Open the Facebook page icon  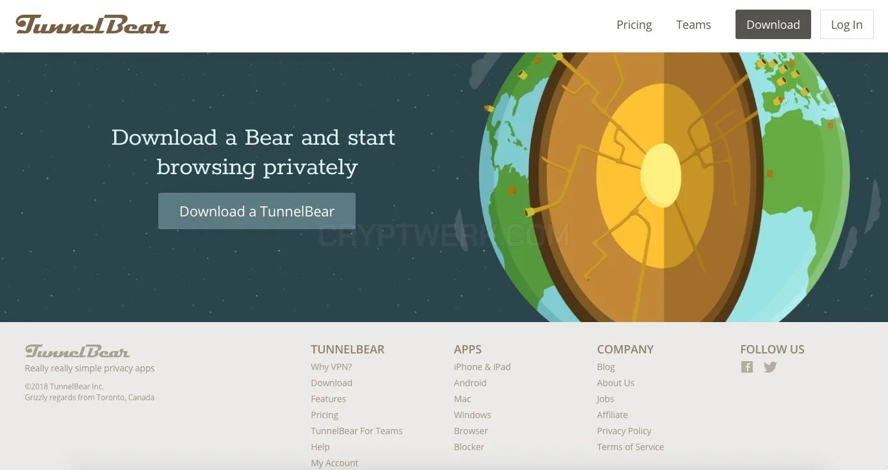[747, 367]
